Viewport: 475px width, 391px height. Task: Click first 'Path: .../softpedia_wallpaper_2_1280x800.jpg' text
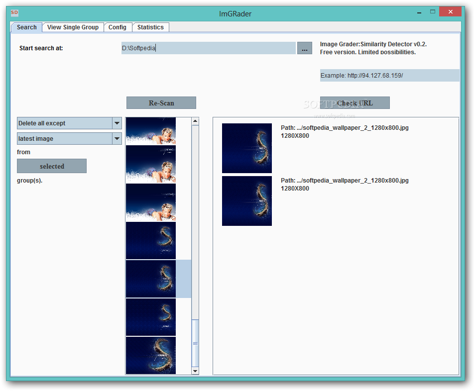coord(345,128)
